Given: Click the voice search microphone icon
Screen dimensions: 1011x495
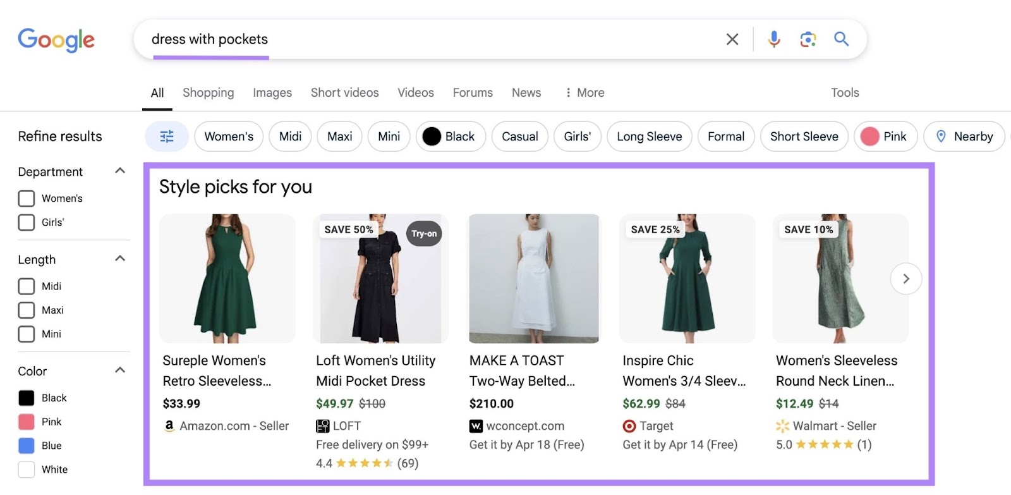Looking at the screenshot, I should tap(773, 39).
